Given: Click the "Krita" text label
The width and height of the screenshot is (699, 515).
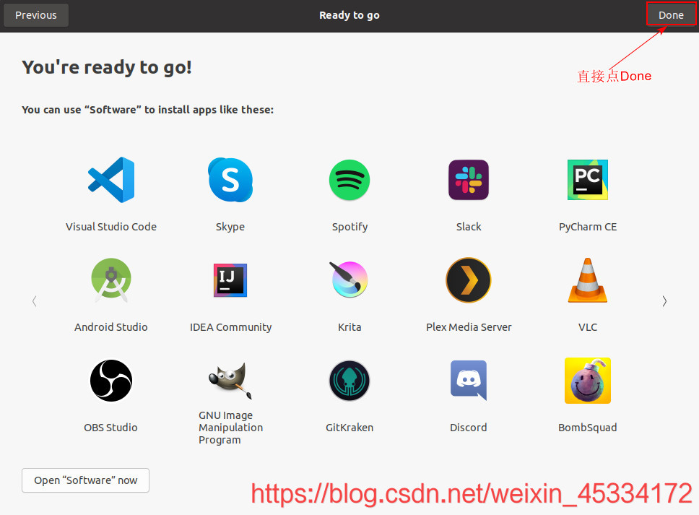Looking at the screenshot, I should (x=349, y=326).
